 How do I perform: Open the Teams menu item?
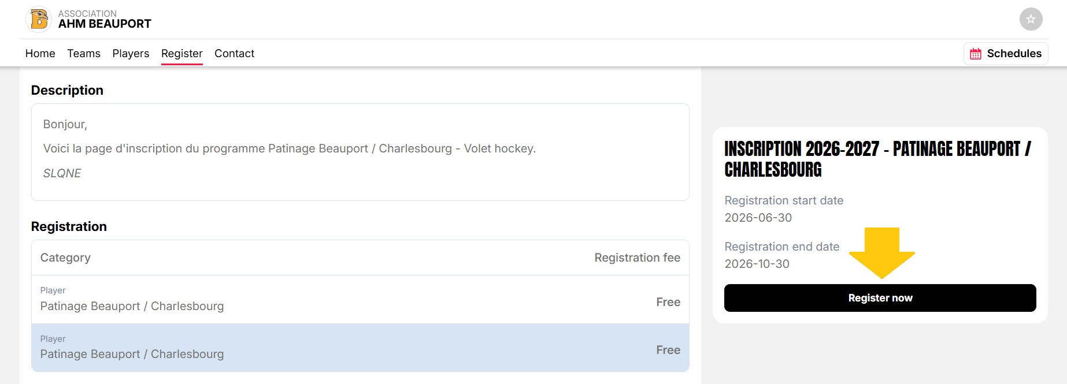coord(84,53)
